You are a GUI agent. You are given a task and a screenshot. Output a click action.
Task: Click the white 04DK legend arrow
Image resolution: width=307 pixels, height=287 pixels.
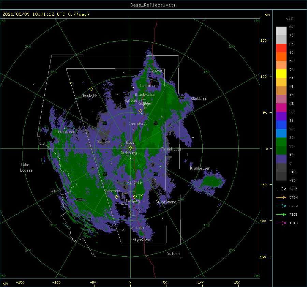pos(281,189)
